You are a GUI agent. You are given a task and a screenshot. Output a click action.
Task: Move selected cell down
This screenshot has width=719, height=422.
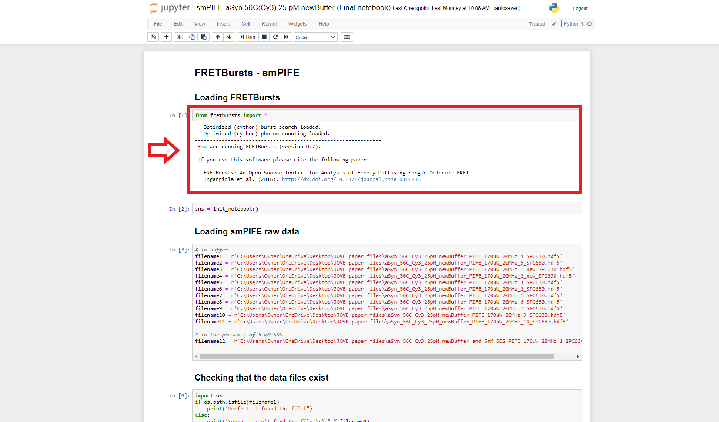[229, 37]
